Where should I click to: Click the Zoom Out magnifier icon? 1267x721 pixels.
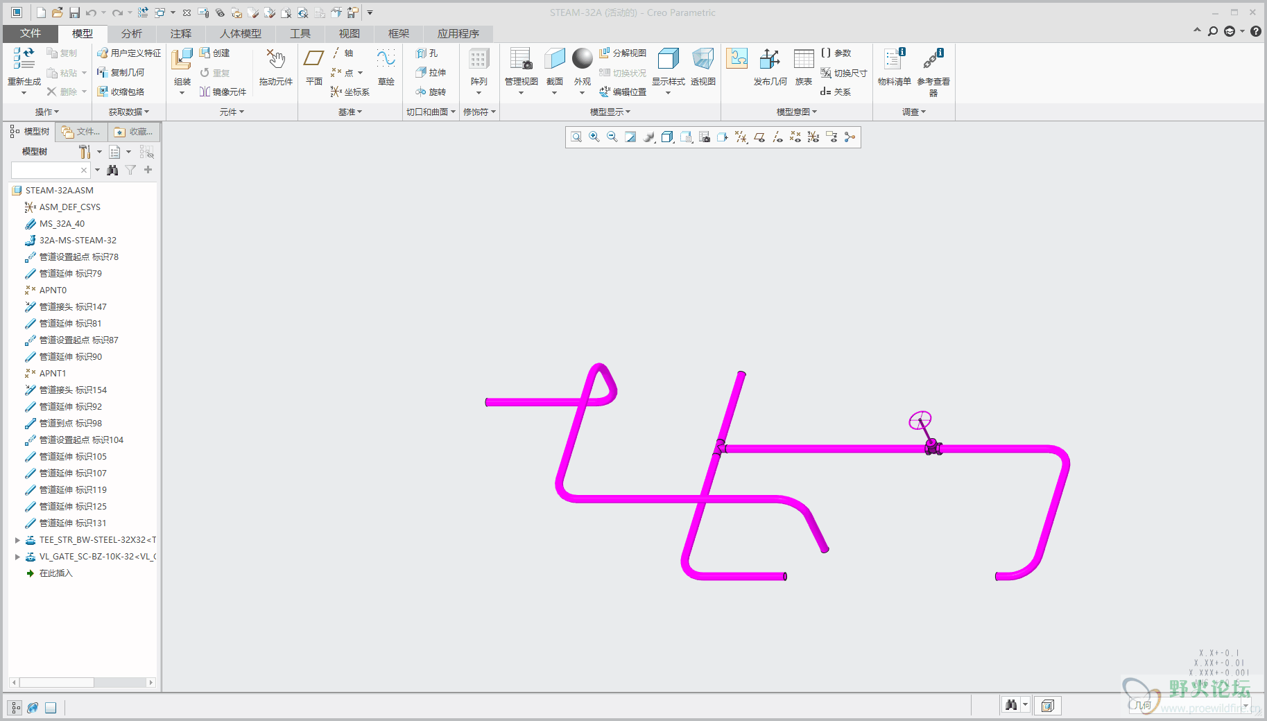612,137
